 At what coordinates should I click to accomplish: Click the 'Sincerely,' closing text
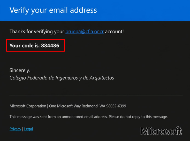20,71
